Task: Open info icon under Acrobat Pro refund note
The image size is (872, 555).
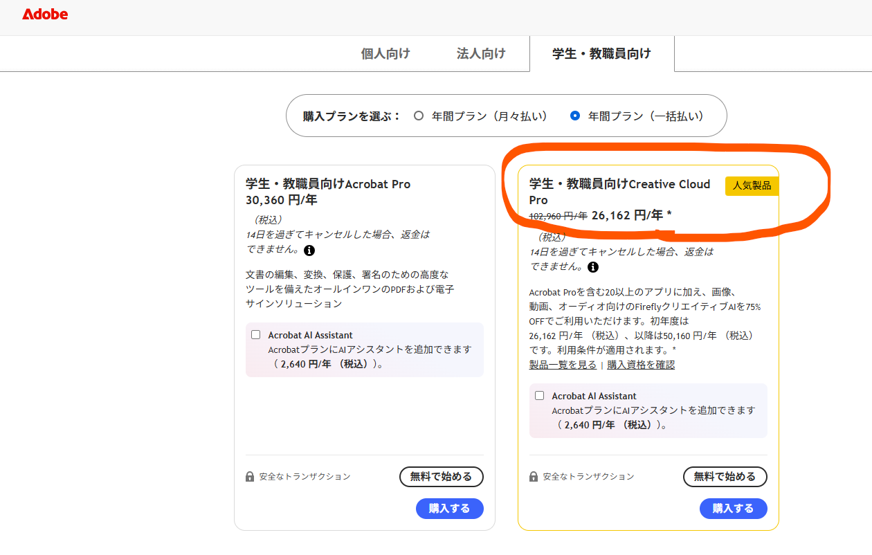Action: 309,251
